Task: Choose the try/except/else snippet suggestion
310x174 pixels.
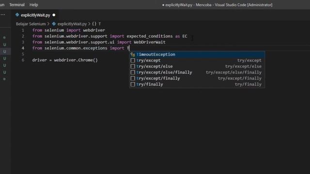Action: (x=197, y=66)
